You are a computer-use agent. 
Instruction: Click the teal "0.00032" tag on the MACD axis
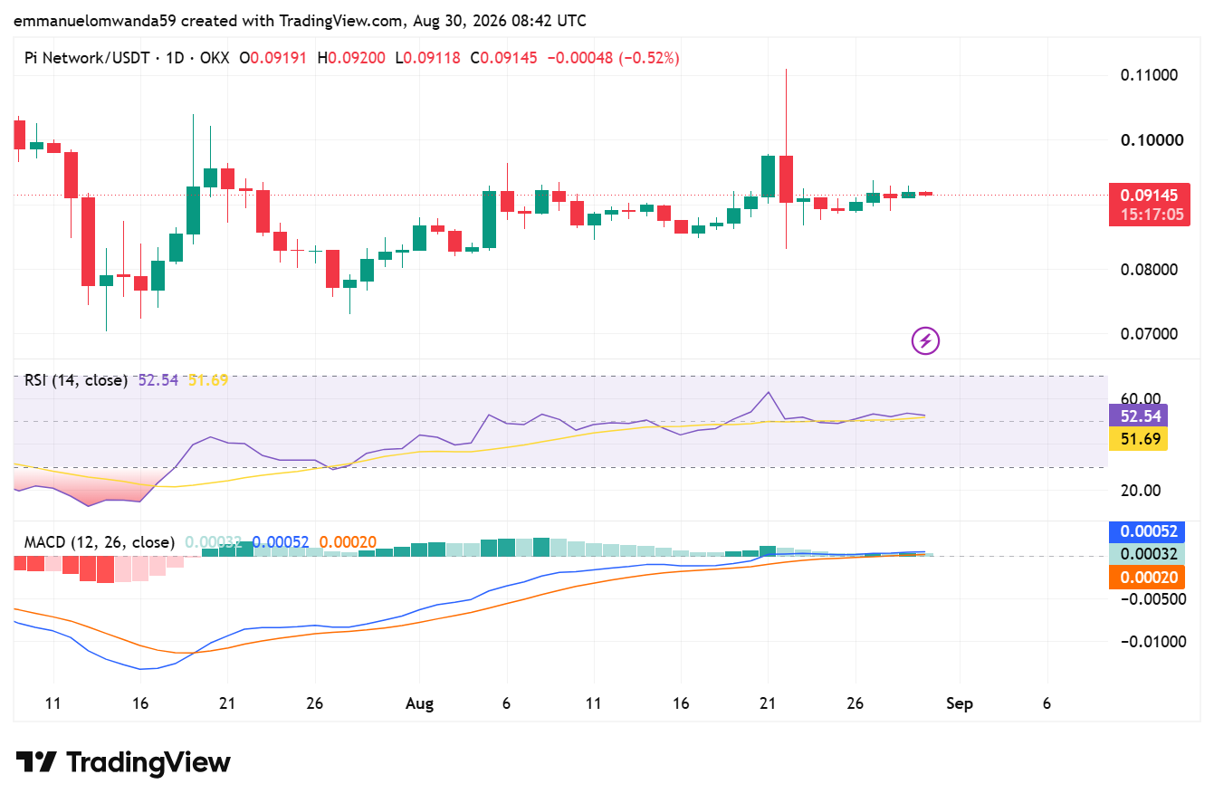click(1149, 555)
